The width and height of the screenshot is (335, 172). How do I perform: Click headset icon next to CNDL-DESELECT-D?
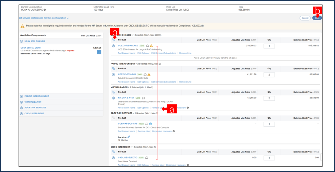tap(147, 157)
